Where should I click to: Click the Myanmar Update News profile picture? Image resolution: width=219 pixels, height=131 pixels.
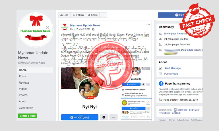tap(36, 30)
